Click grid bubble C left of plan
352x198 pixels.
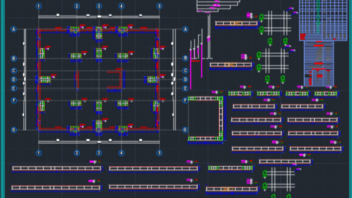click(x=14, y=71)
